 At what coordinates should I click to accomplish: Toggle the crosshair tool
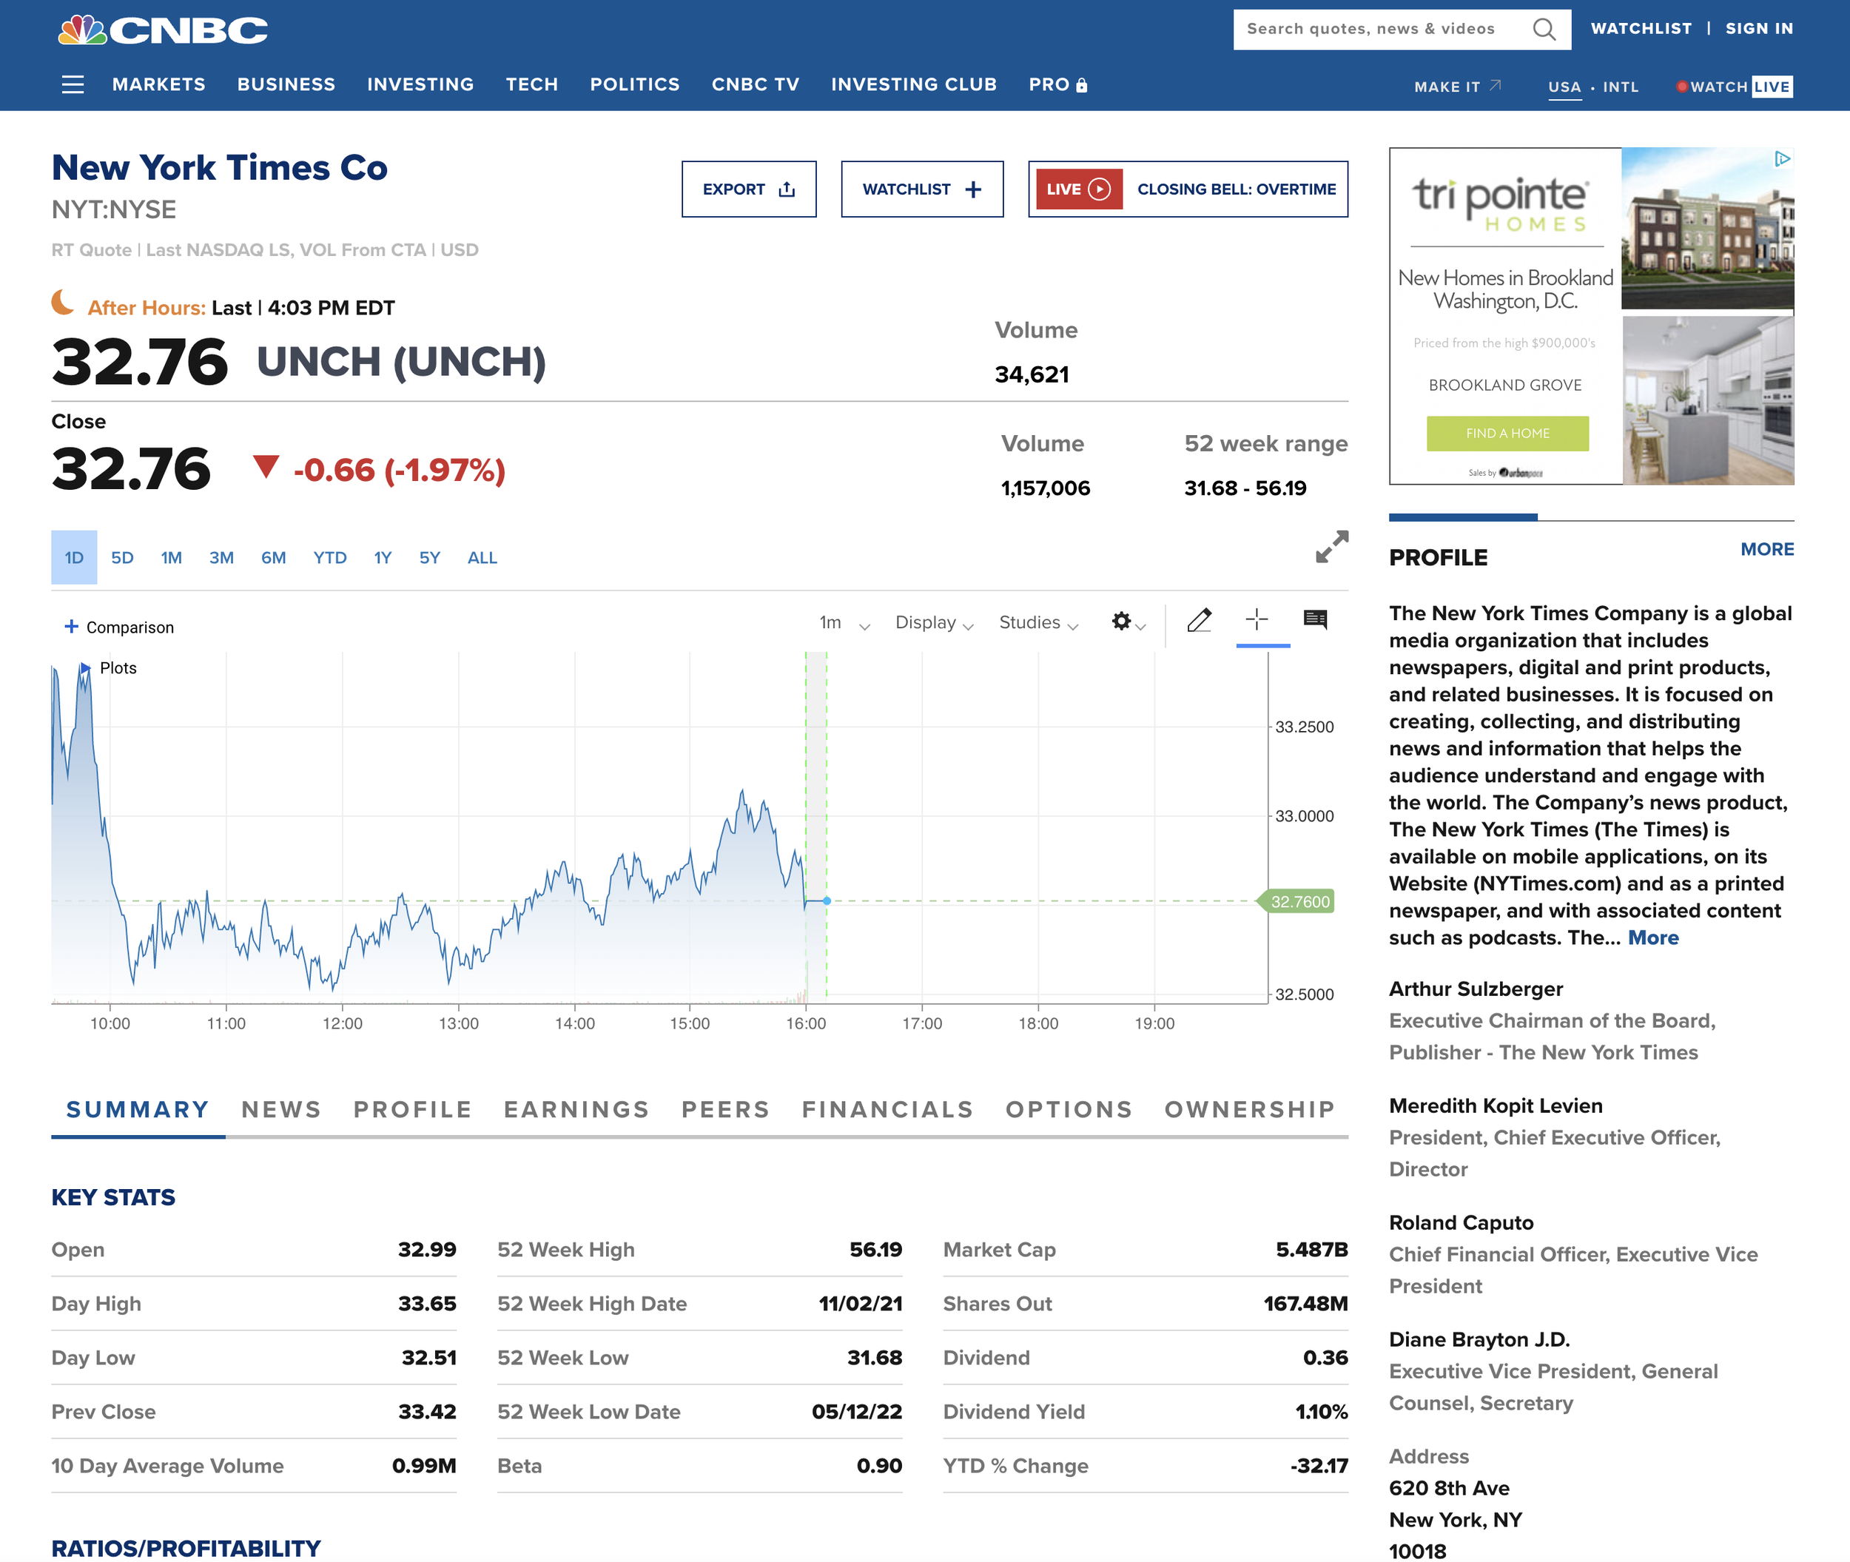(x=1257, y=620)
